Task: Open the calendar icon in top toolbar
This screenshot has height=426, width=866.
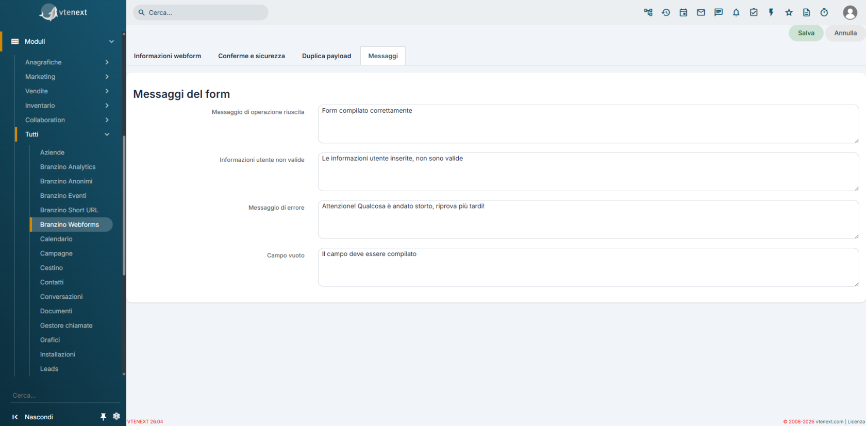Action: 684,12
